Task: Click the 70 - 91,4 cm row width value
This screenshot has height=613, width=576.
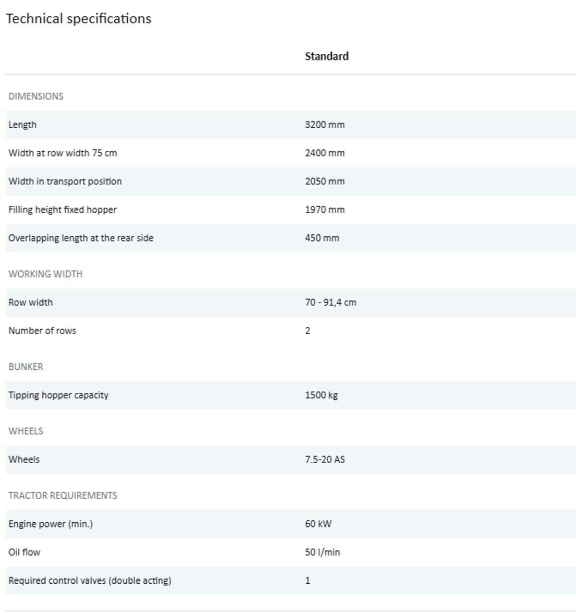Action: 330,302
